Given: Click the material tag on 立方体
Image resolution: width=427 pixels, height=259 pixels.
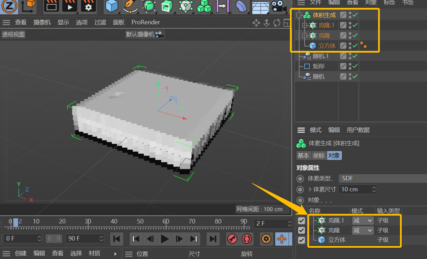Looking at the screenshot, I should tap(363, 45).
